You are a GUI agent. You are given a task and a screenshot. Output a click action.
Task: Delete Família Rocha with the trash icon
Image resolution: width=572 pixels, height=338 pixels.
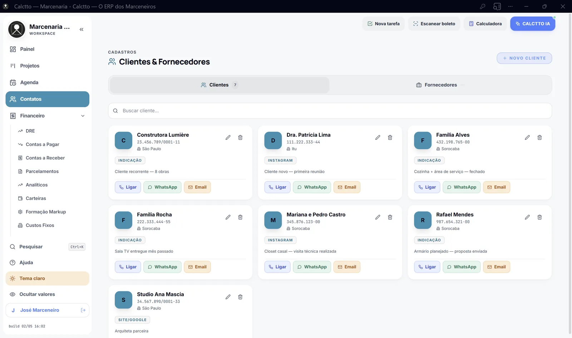pyautogui.click(x=240, y=217)
